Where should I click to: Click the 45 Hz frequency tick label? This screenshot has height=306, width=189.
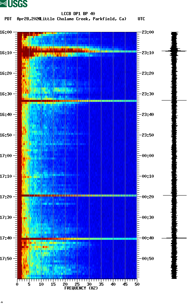(125, 284)
